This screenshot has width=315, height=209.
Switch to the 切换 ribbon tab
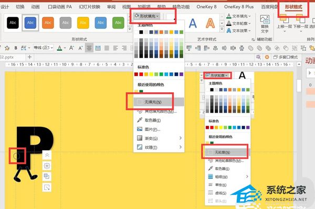20,7
